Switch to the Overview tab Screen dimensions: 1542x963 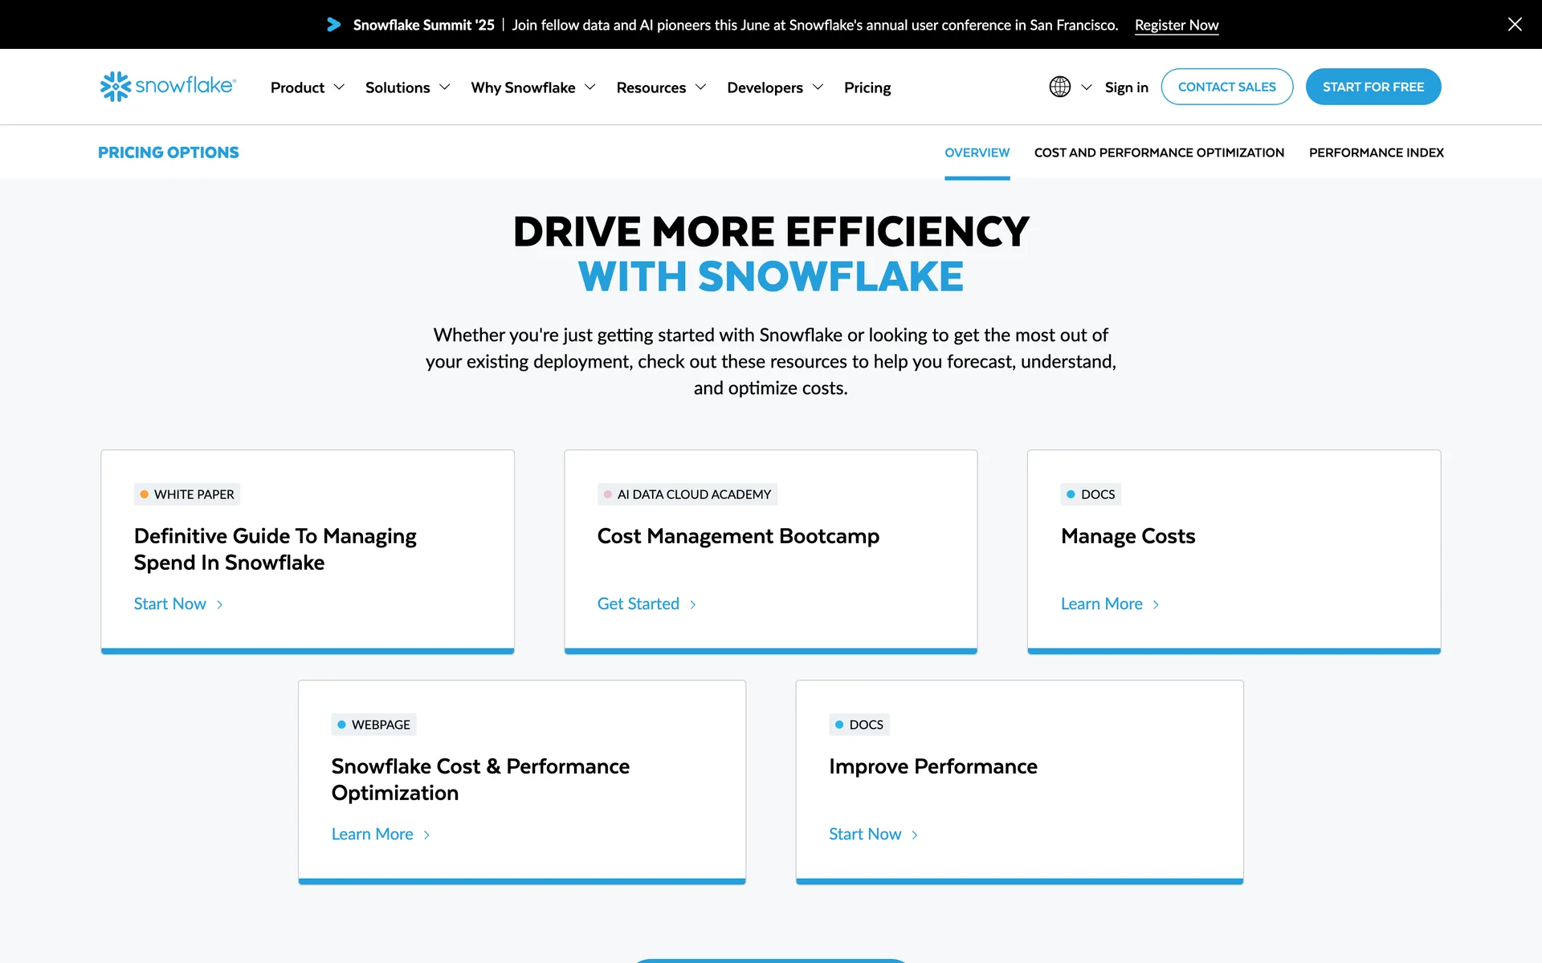(x=977, y=152)
